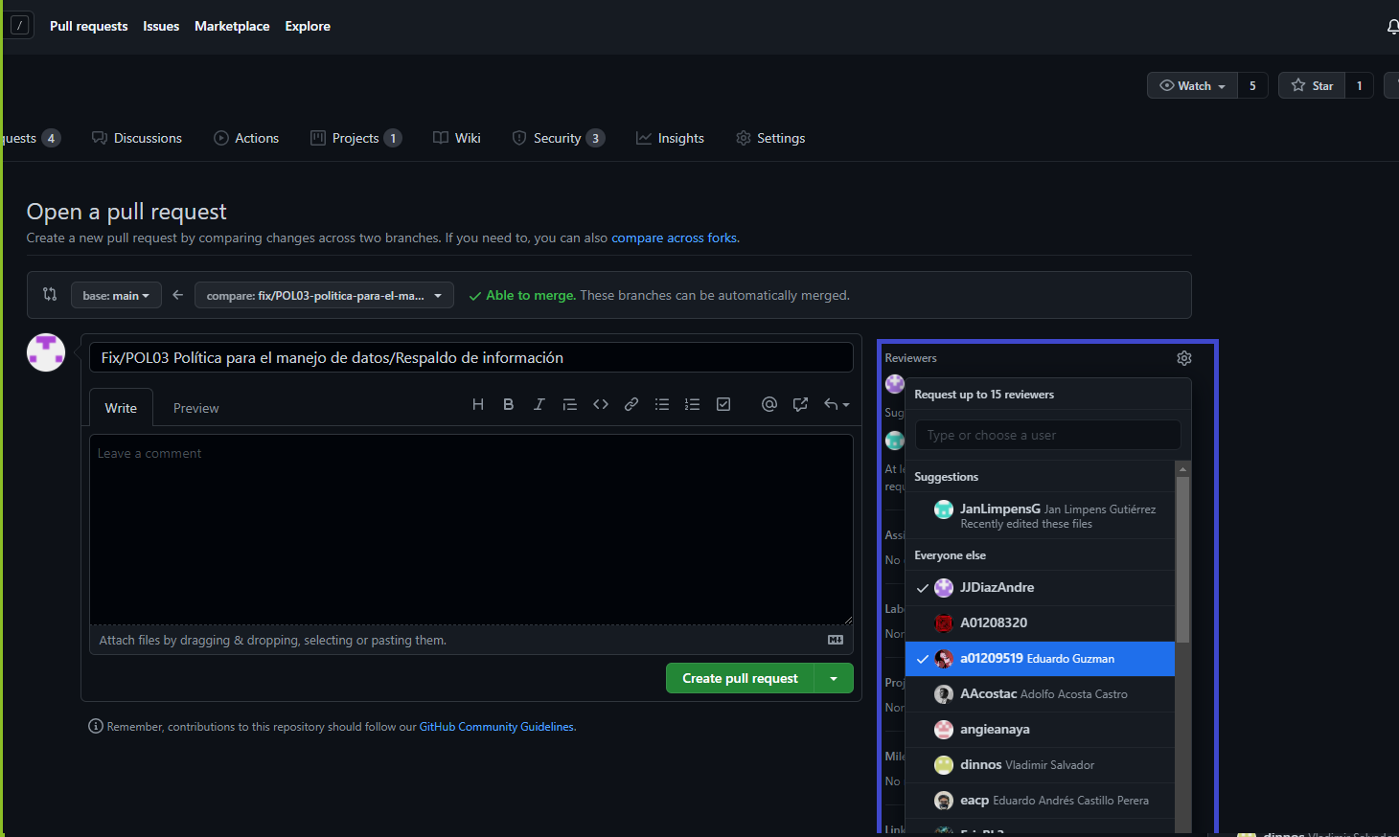Screen dimensions: 1399x837
Task: Open compare across forks link
Action: [675, 238]
